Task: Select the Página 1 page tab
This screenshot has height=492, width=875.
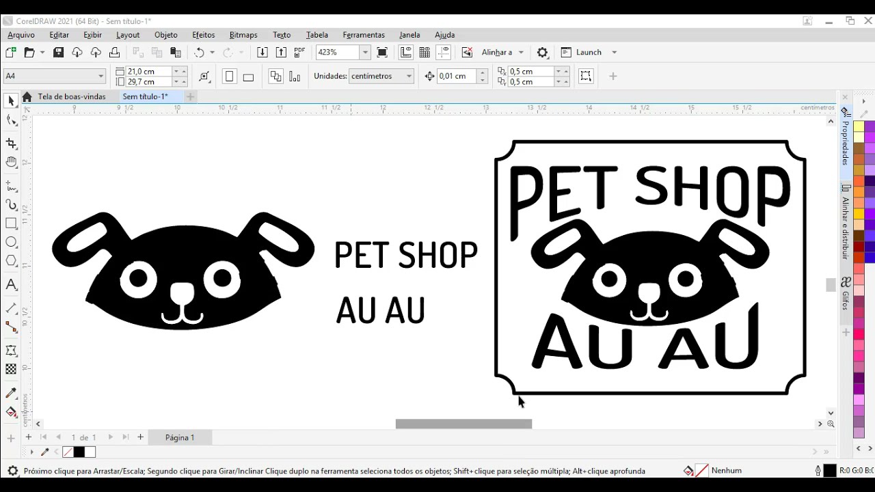Action: tap(180, 437)
